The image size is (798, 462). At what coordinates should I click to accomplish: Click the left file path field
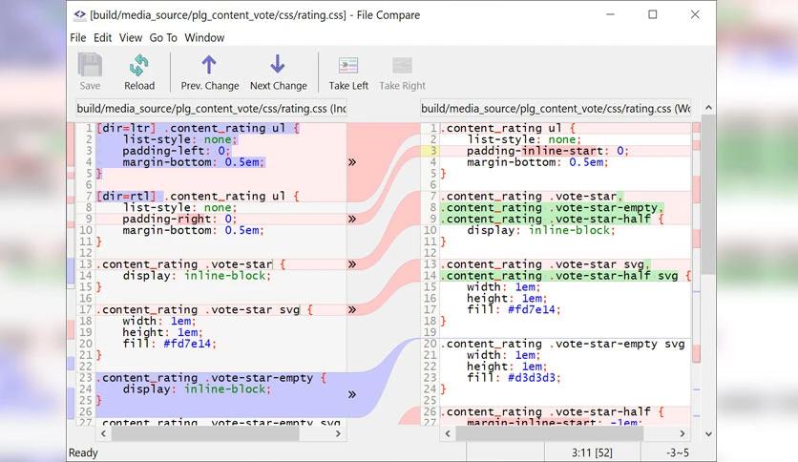(211, 109)
